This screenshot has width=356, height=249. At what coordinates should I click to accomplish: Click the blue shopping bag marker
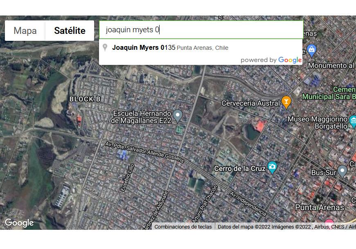click(311, 51)
